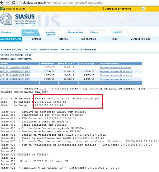Screen dimensions: 159x172
Task: Click the Destaques do governo dropdown arrow
Action: coord(143,9)
